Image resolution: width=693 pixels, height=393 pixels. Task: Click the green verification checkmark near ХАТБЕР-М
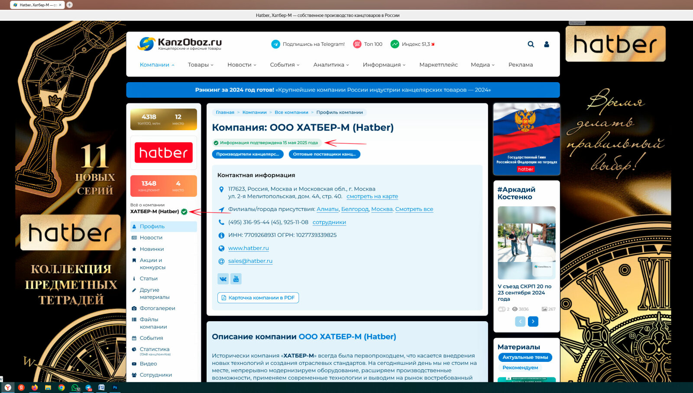184,211
